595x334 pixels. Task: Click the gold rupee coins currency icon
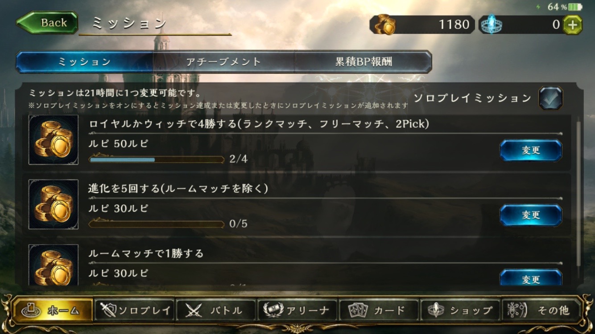[x=385, y=25]
